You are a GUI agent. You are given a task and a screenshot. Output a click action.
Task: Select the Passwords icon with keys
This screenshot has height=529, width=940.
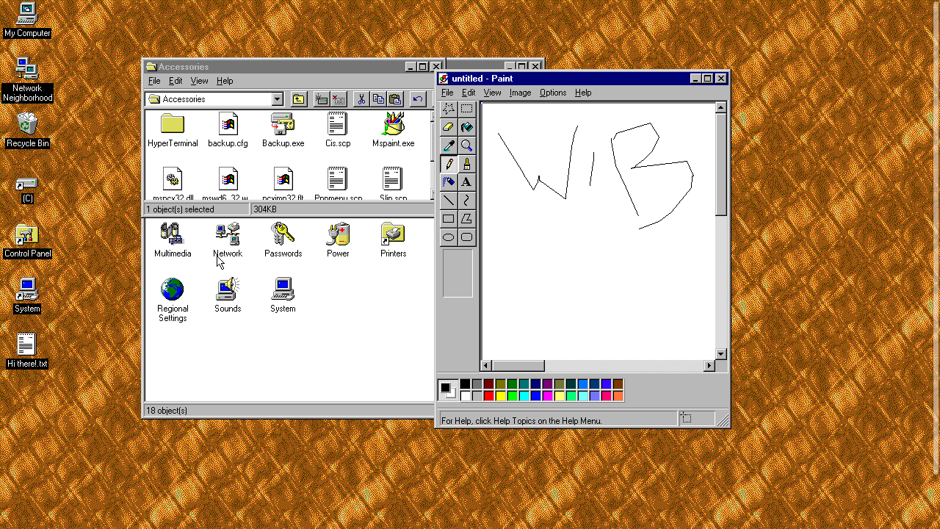[x=283, y=240]
